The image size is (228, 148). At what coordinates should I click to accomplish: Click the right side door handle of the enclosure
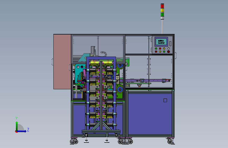click(x=175, y=55)
